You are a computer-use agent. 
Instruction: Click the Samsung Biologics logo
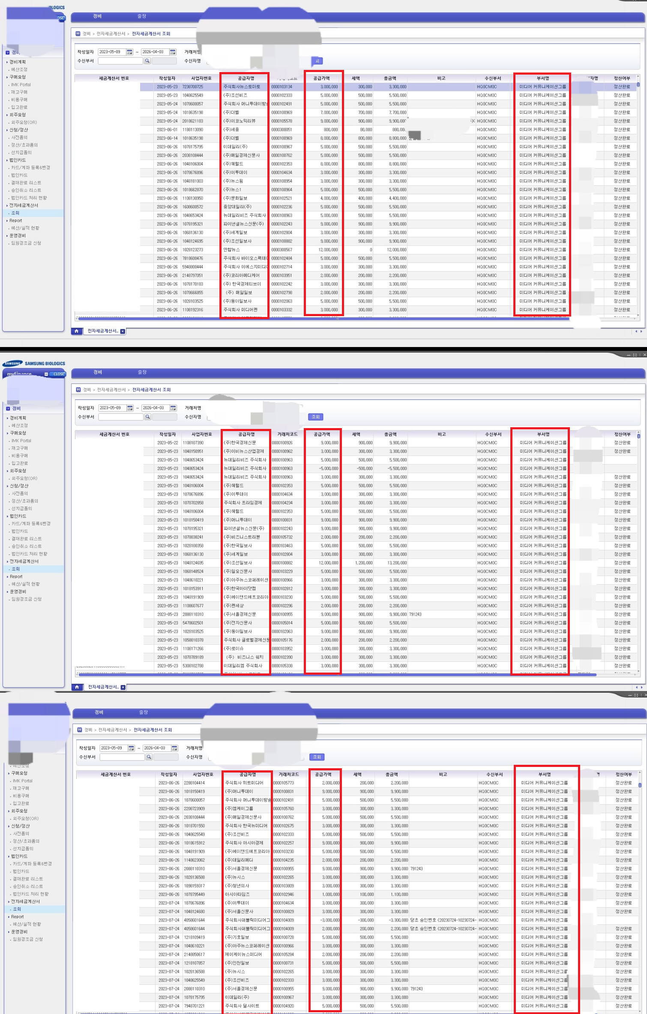[x=34, y=363]
